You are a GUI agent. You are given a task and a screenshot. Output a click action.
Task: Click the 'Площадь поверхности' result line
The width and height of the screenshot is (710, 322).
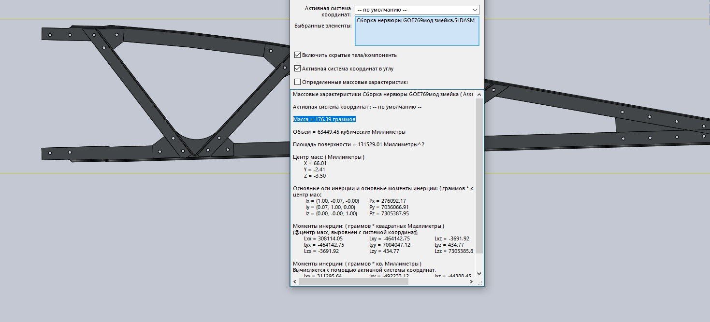[x=359, y=144]
